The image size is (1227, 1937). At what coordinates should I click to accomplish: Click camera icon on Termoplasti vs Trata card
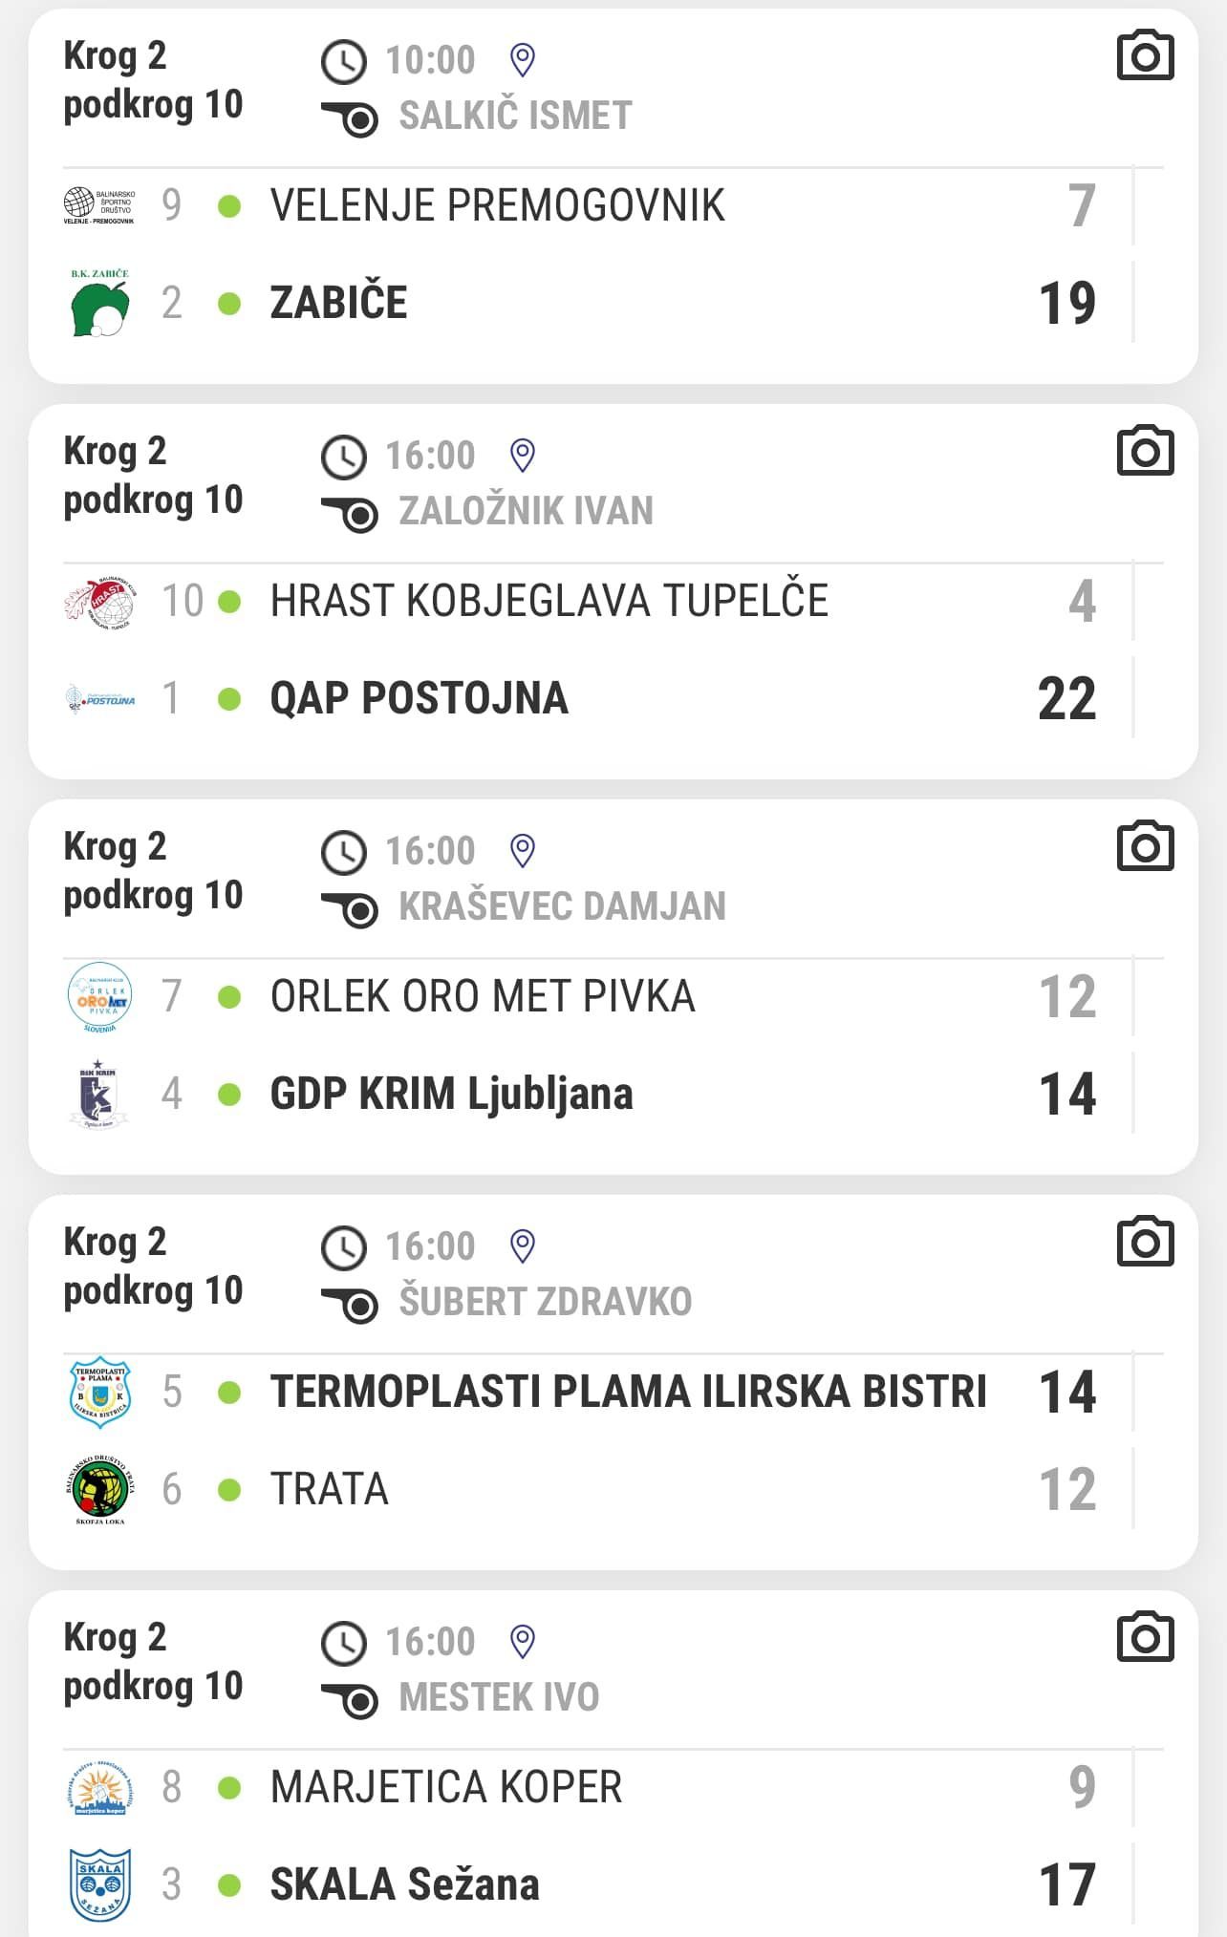pyautogui.click(x=1145, y=1243)
